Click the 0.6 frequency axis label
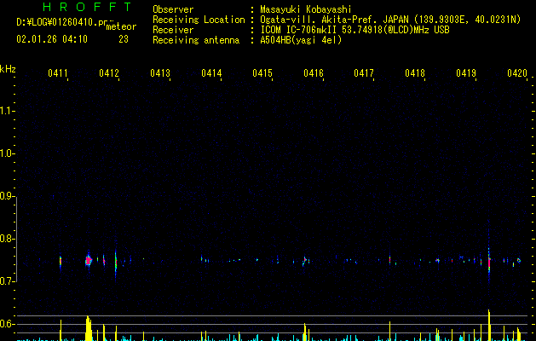The image size is (536, 341). pyautogui.click(x=7, y=324)
